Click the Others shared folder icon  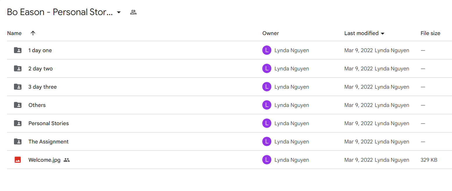pyautogui.click(x=18, y=105)
